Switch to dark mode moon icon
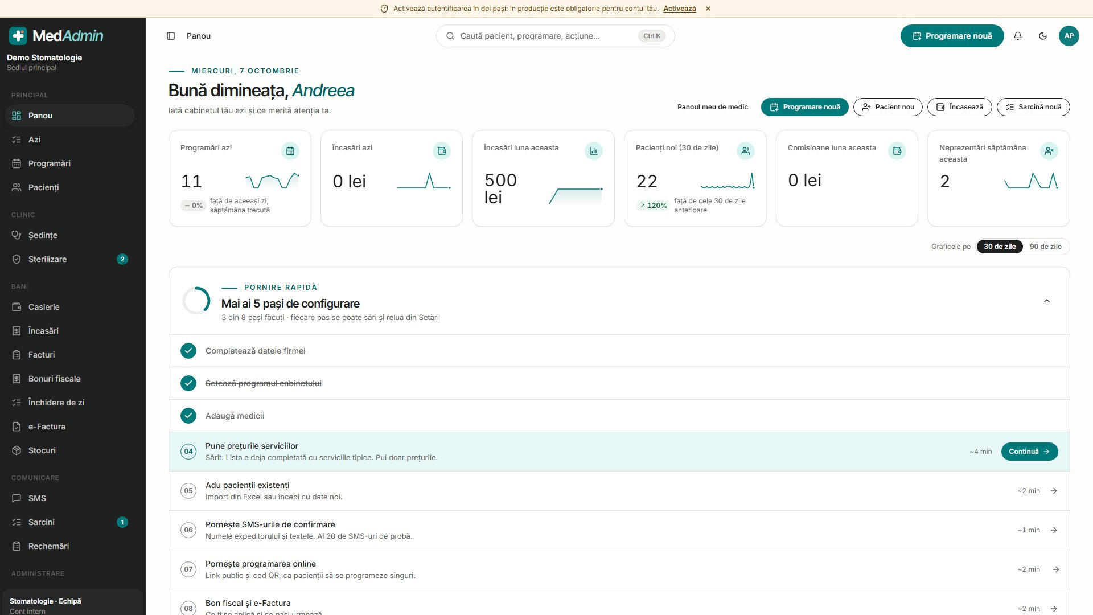Screen dimensions: 1093x615 1043,36
